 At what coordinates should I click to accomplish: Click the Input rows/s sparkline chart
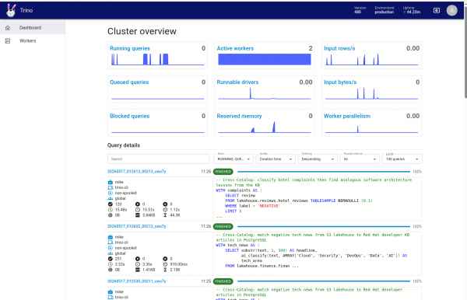pyautogui.click(x=372, y=59)
